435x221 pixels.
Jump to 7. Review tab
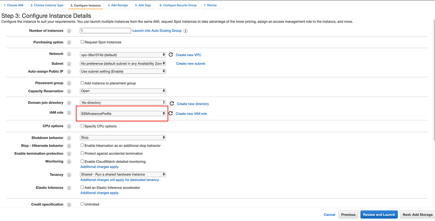point(210,5)
